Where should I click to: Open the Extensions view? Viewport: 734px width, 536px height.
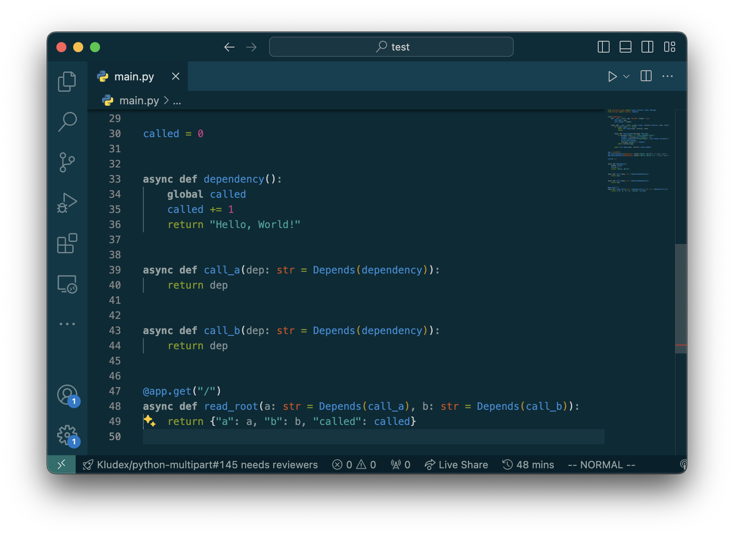pyautogui.click(x=67, y=243)
